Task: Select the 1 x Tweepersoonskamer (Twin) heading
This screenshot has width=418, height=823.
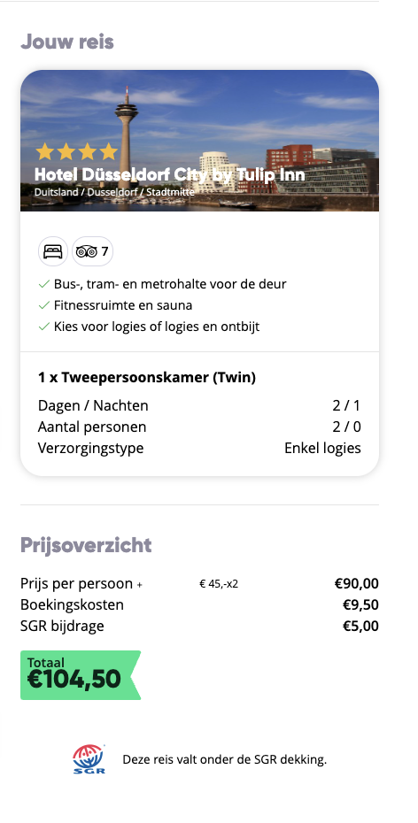Action: click(x=147, y=377)
